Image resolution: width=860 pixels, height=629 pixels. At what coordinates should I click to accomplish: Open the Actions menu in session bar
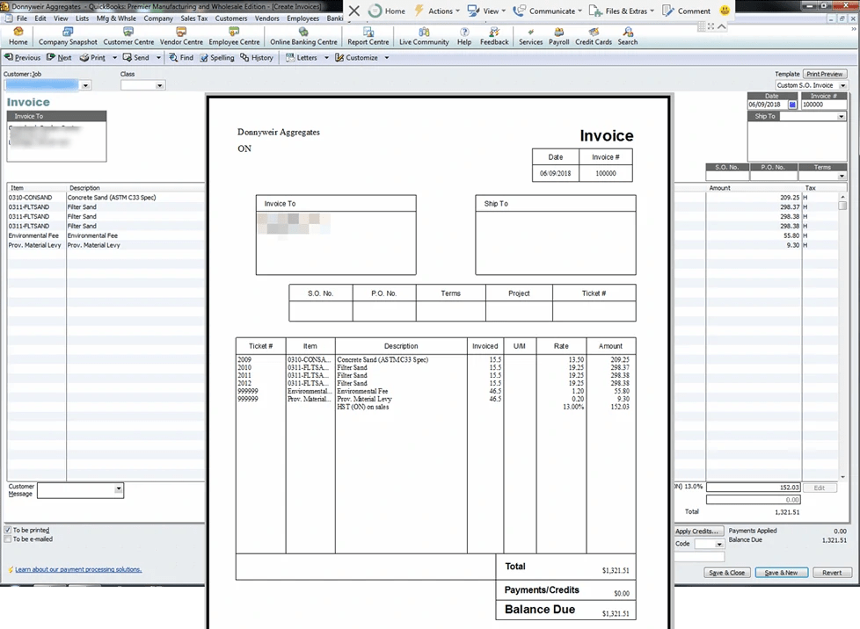[438, 11]
